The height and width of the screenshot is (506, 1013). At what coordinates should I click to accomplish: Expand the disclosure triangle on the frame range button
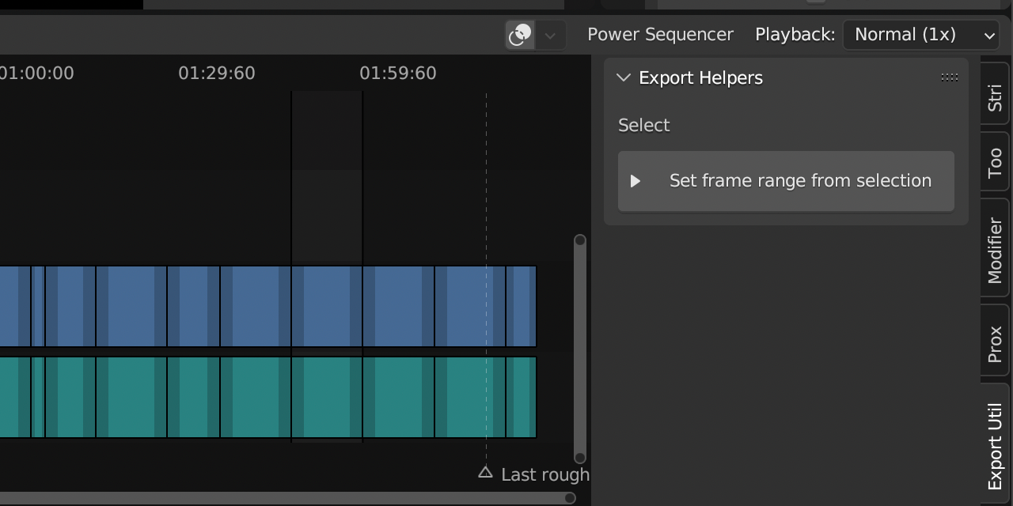tap(635, 180)
